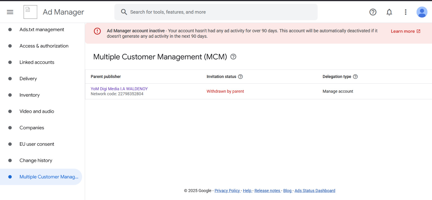Screen dimensions: 432x200
Task: View Change history
Action: tap(36, 161)
